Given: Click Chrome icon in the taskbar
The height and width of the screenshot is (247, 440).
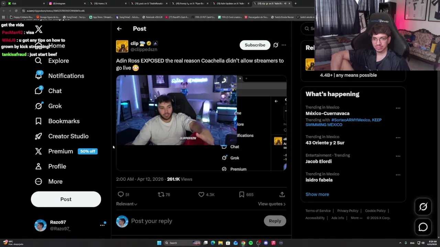Looking at the screenshot, I should (x=243, y=243).
